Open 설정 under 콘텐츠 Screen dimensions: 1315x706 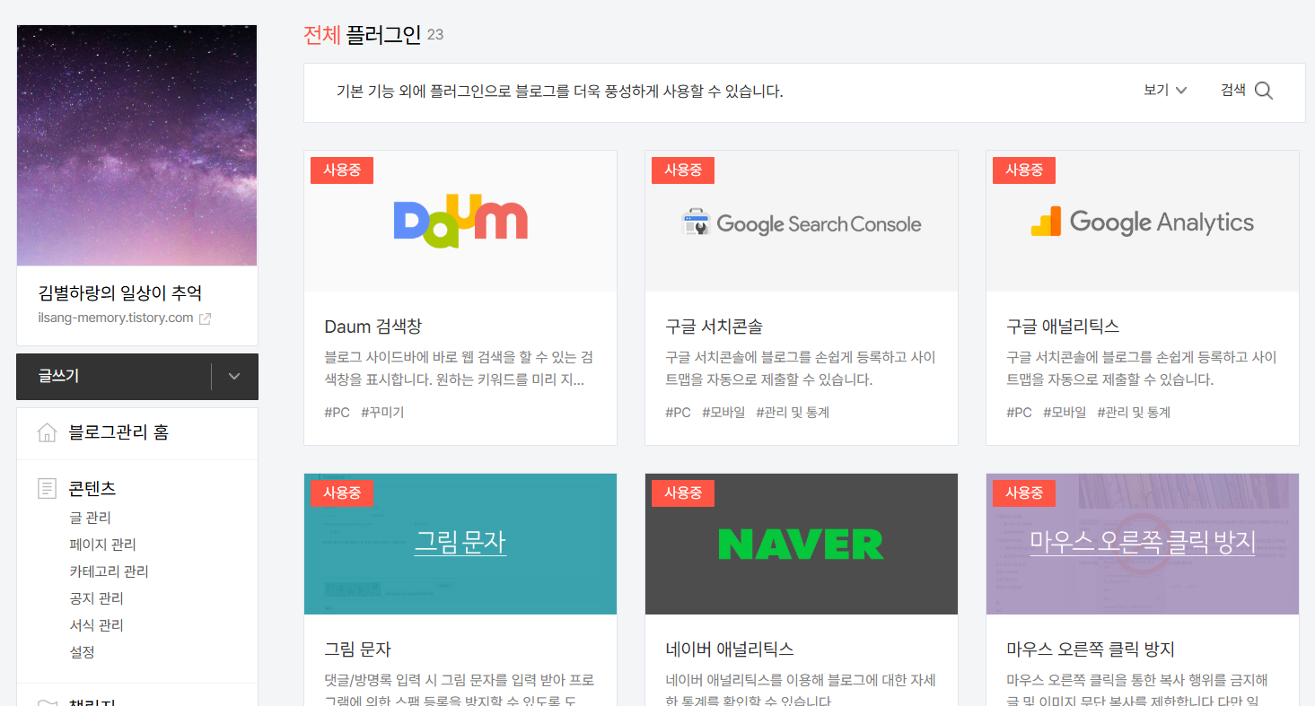(x=82, y=652)
